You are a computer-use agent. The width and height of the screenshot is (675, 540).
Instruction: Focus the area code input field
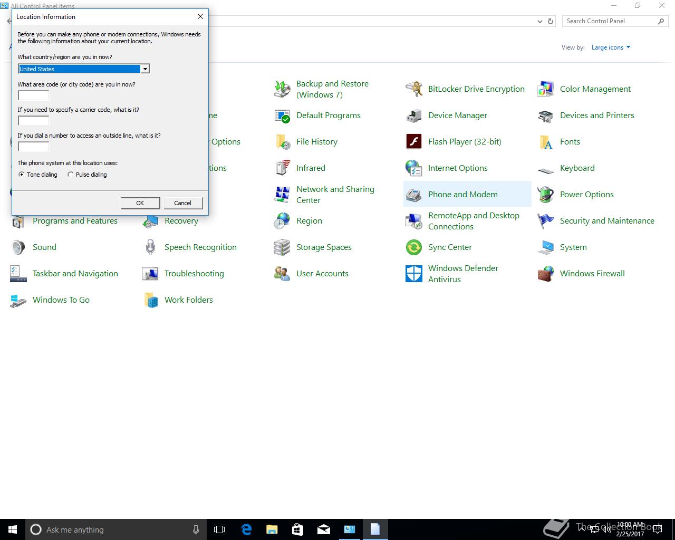(34, 95)
